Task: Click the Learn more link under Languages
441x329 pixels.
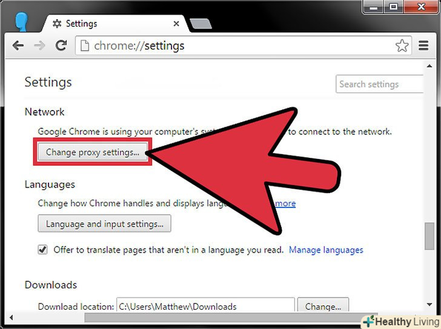Action: coord(285,203)
